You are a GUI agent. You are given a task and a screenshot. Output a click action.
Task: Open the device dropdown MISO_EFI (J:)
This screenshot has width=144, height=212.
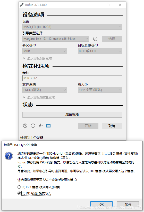tap(72, 27)
